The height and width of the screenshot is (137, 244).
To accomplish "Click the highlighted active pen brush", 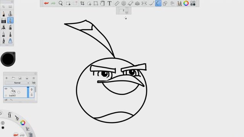I will click(10, 21).
